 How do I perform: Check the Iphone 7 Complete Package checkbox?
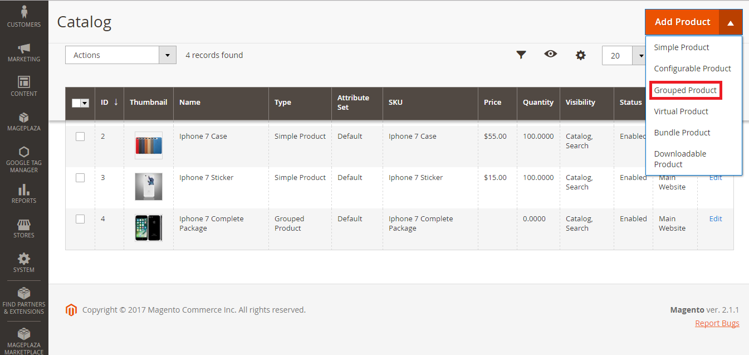coord(80,219)
